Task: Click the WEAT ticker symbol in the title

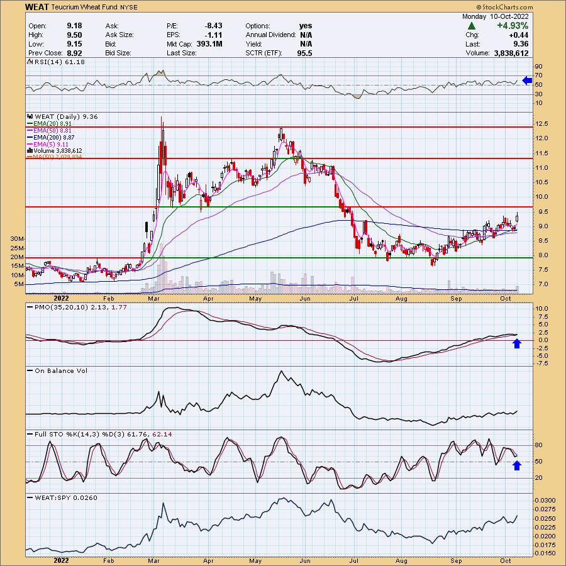Action: [37, 7]
